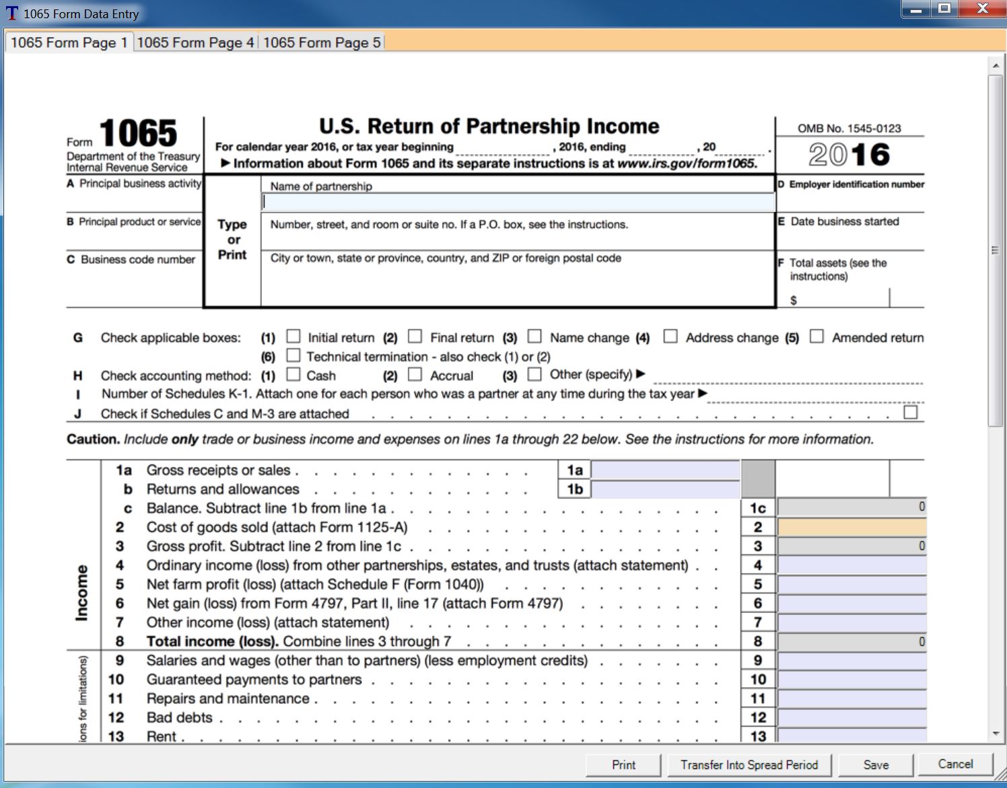Click the 'Total assets (see the instructions)' label
The height and width of the screenshot is (788, 1007).
838,269
